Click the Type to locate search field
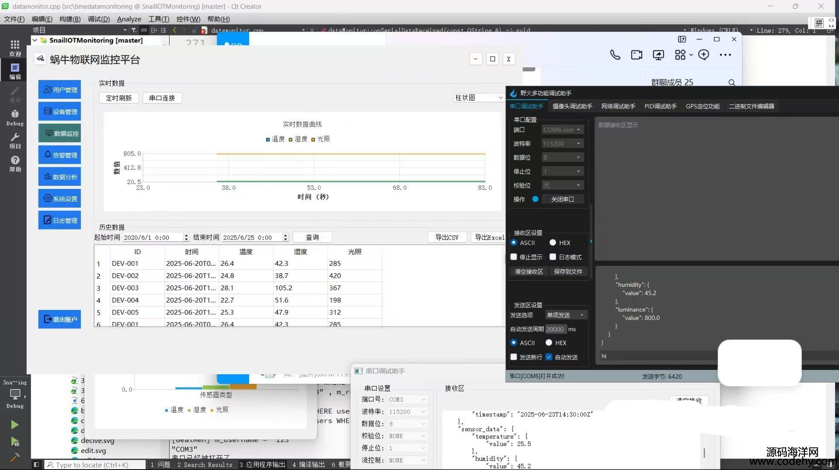Image resolution: width=839 pixels, height=470 pixels. pyautogui.click(x=95, y=465)
